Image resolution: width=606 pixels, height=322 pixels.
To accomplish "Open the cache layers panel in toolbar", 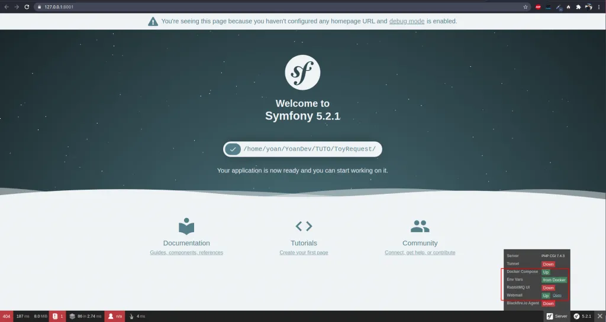I will 85,316.
